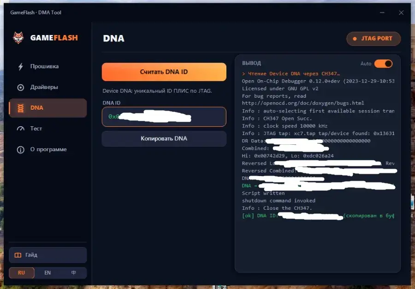Click the DNA helix sidebar icon

[20, 108]
